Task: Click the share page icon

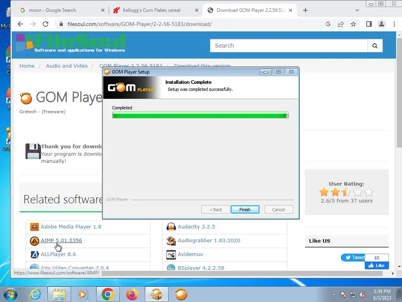Action: pos(341,24)
